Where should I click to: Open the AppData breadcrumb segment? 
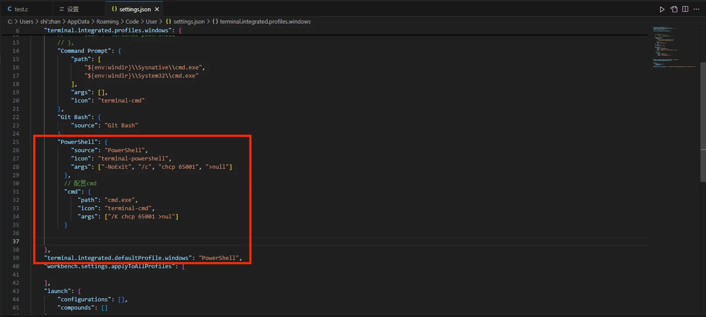(78, 21)
